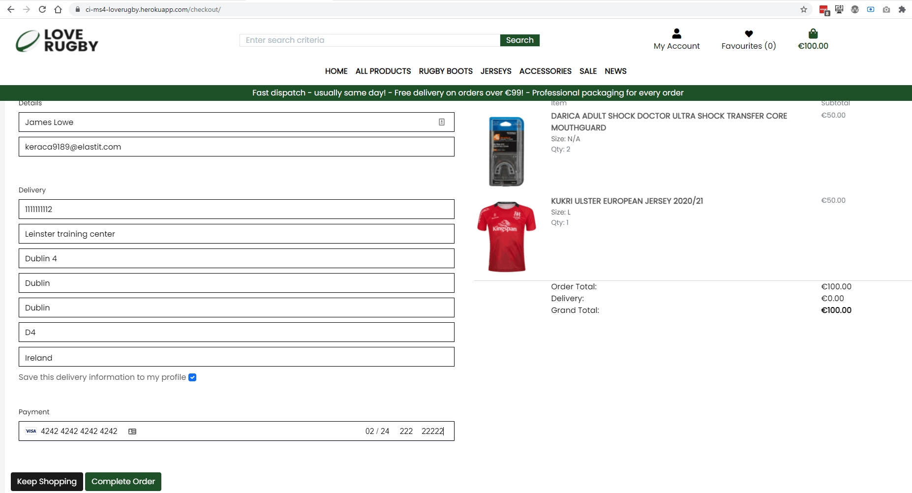
Task: Click the Visa card brand icon
Action: (x=31, y=431)
